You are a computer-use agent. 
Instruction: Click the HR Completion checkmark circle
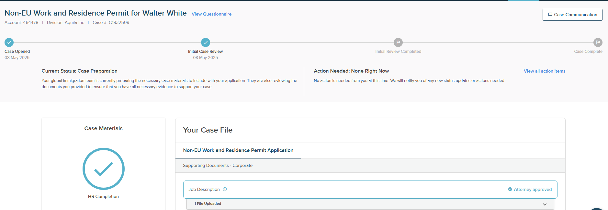tap(104, 169)
